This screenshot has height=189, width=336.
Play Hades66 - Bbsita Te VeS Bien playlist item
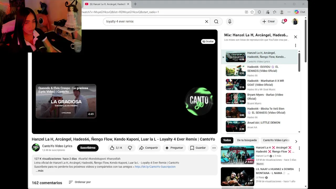pyautogui.click(x=259, y=112)
